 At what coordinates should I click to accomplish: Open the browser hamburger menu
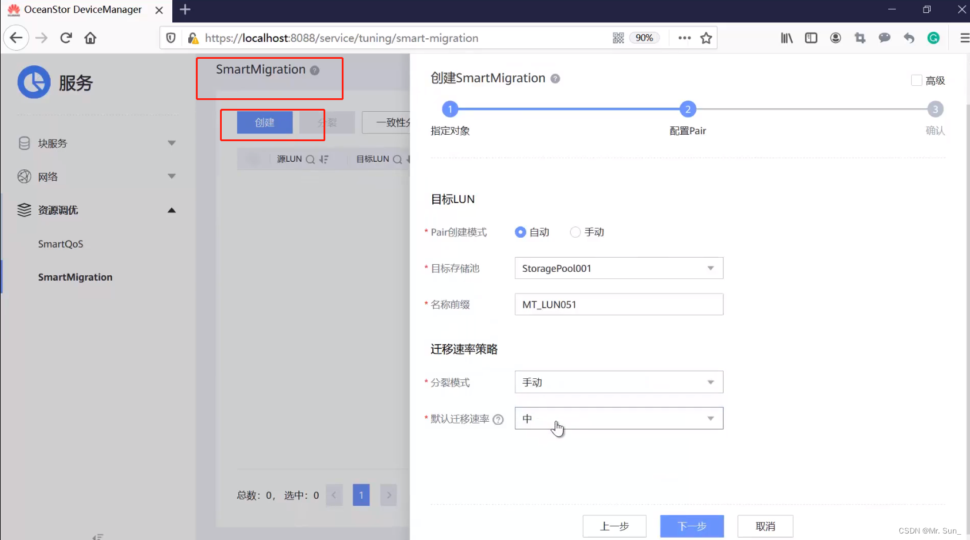click(964, 38)
